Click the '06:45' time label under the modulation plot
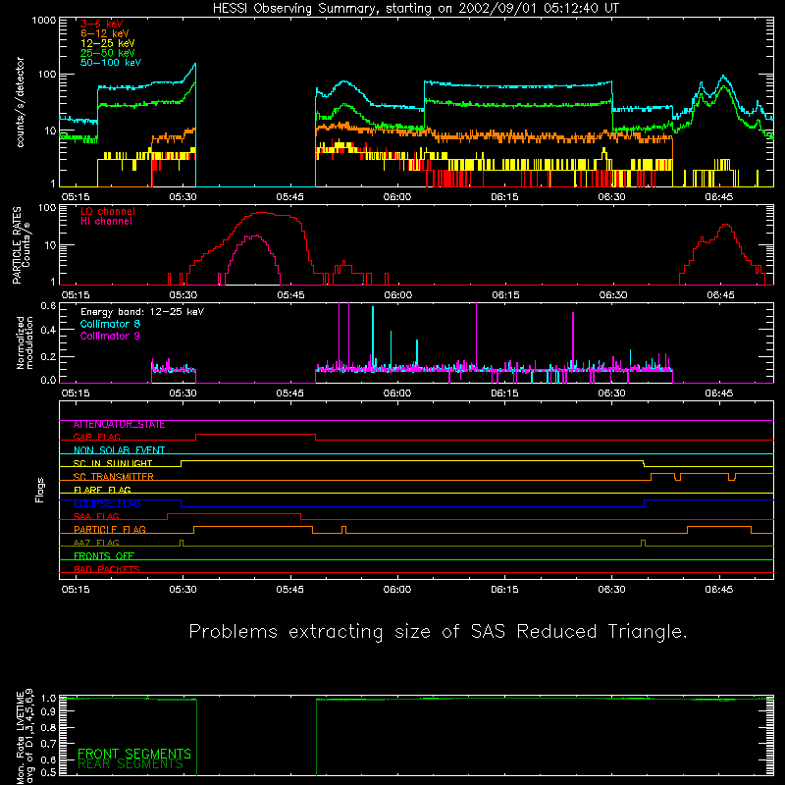The height and width of the screenshot is (785, 785). click(x=718, y=393)
